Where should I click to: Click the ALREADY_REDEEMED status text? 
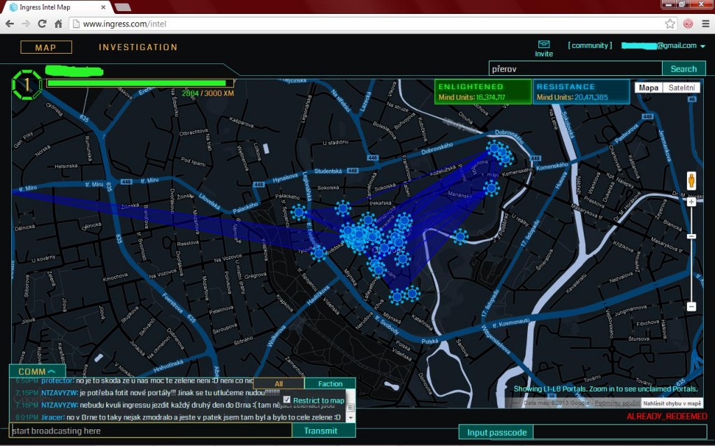[667, 417]
